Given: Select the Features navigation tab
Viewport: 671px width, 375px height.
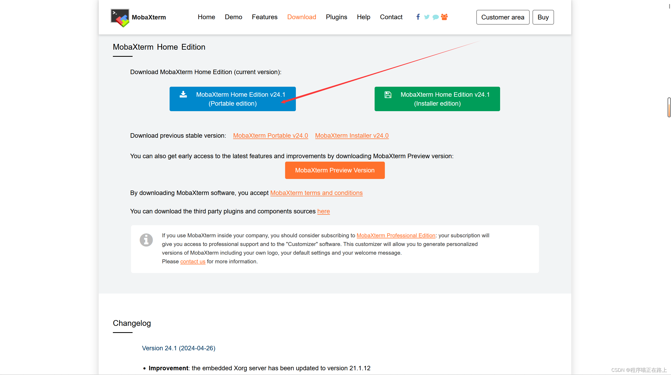Looking at the screenshot, I should 264,17.
